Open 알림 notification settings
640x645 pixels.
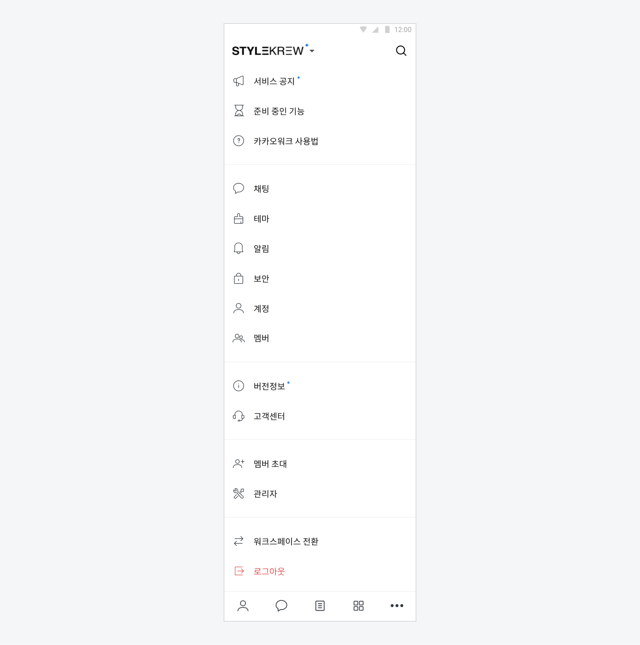(261, 249)
